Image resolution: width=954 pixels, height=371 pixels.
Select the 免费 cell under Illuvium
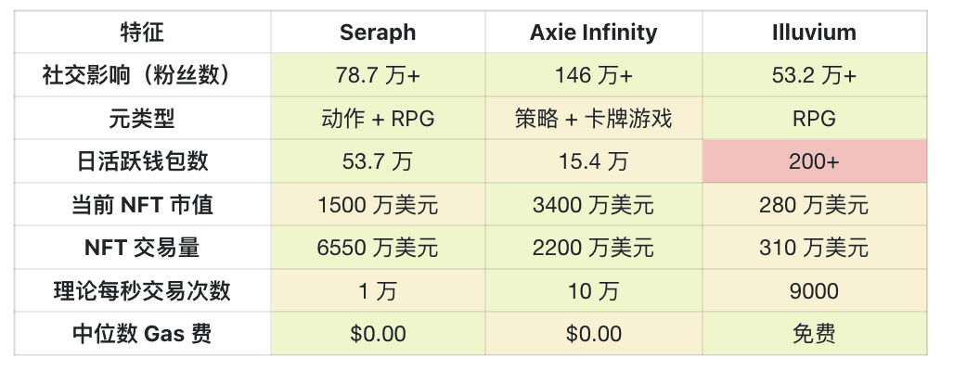(814, 334)
